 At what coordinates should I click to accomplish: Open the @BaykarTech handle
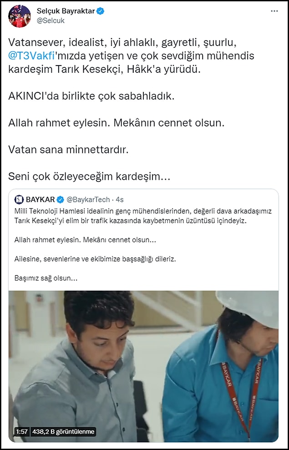click(x=88, y=199)
